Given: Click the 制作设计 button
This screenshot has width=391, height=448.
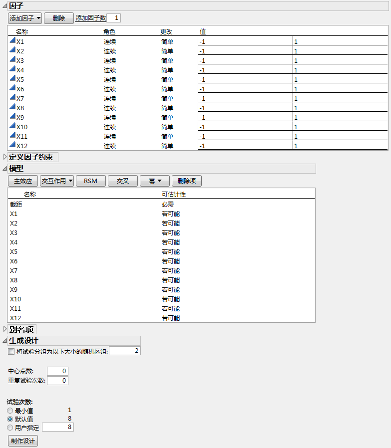Looking at the screenshot, I should [23, 441].
